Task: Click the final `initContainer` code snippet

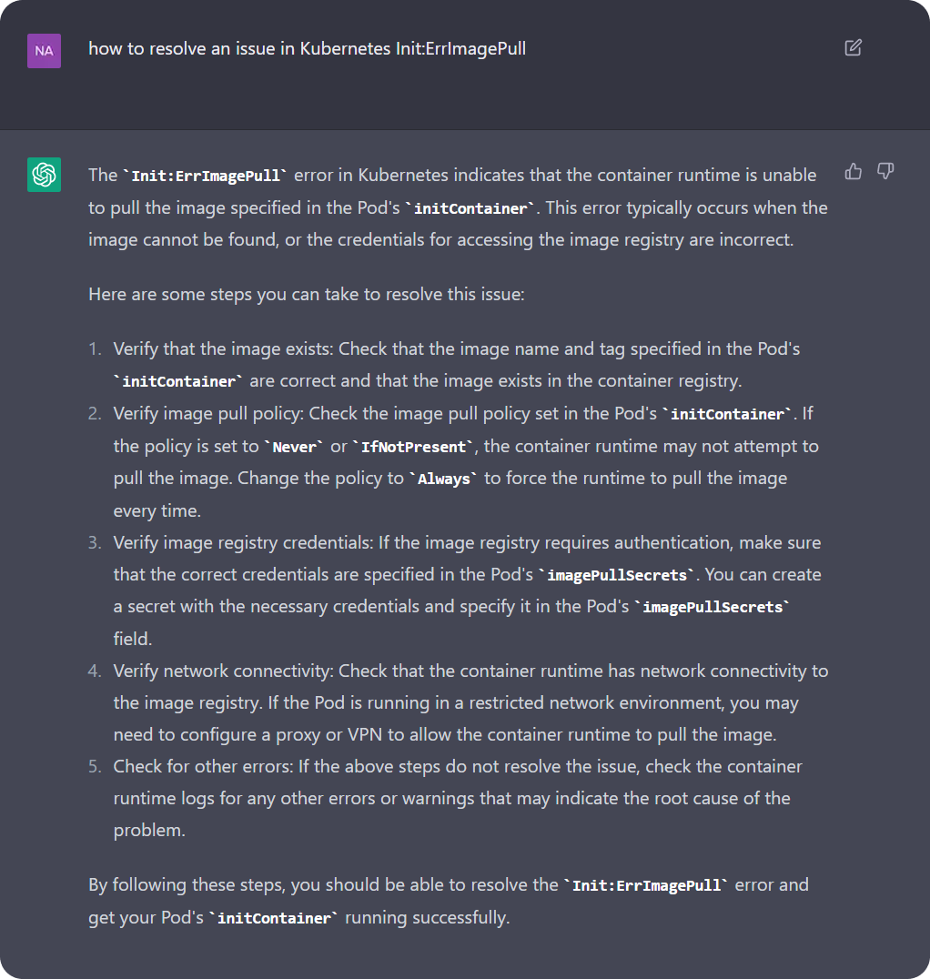Action: 273,918
